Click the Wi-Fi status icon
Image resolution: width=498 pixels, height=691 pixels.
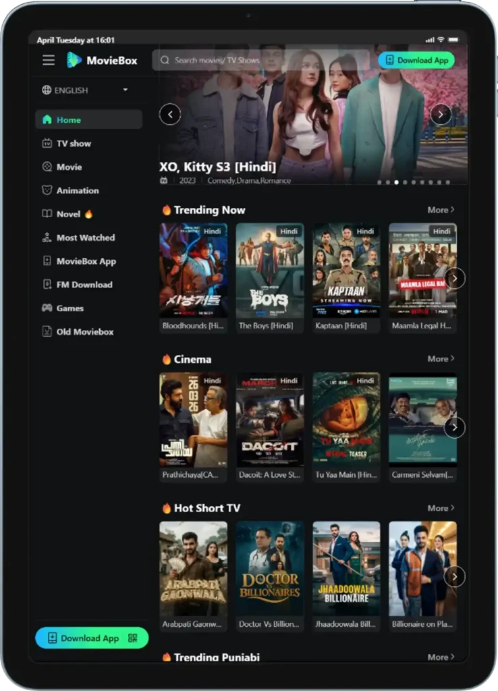(441, 40)
